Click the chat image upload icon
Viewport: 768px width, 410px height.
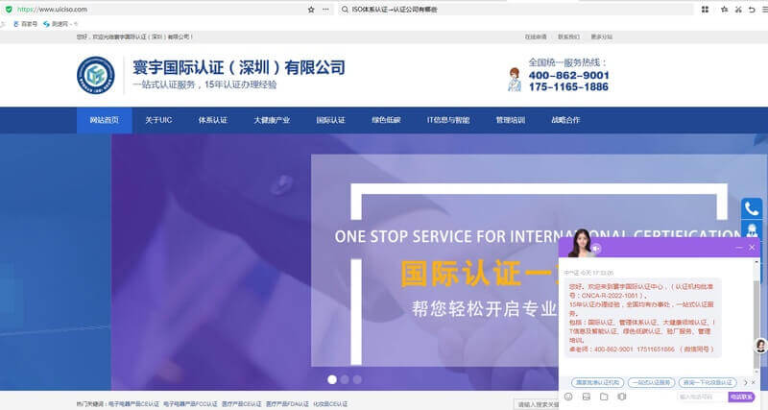coord(587,397)
